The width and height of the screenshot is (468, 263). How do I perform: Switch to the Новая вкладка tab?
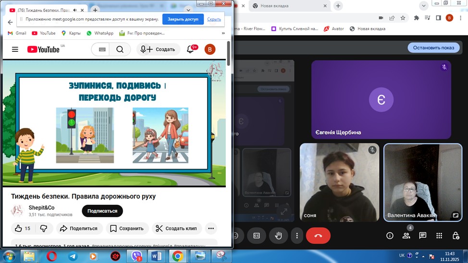point(283,6)
